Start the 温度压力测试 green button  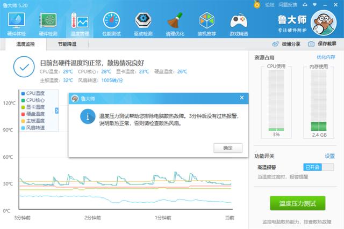(297, 203)
